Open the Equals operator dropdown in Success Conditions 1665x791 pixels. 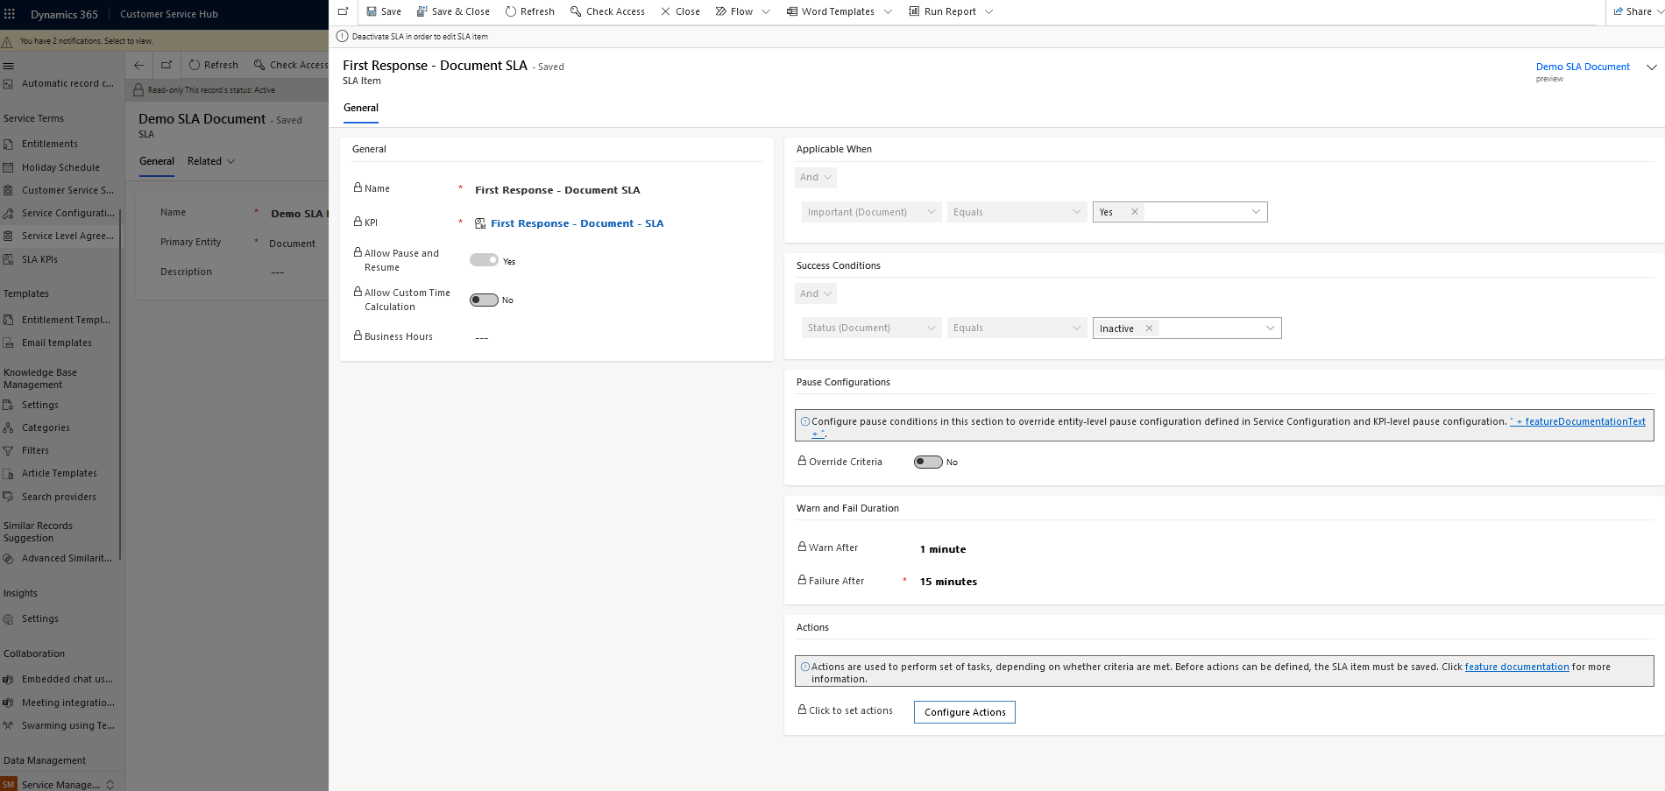(x=1017, y=328)
